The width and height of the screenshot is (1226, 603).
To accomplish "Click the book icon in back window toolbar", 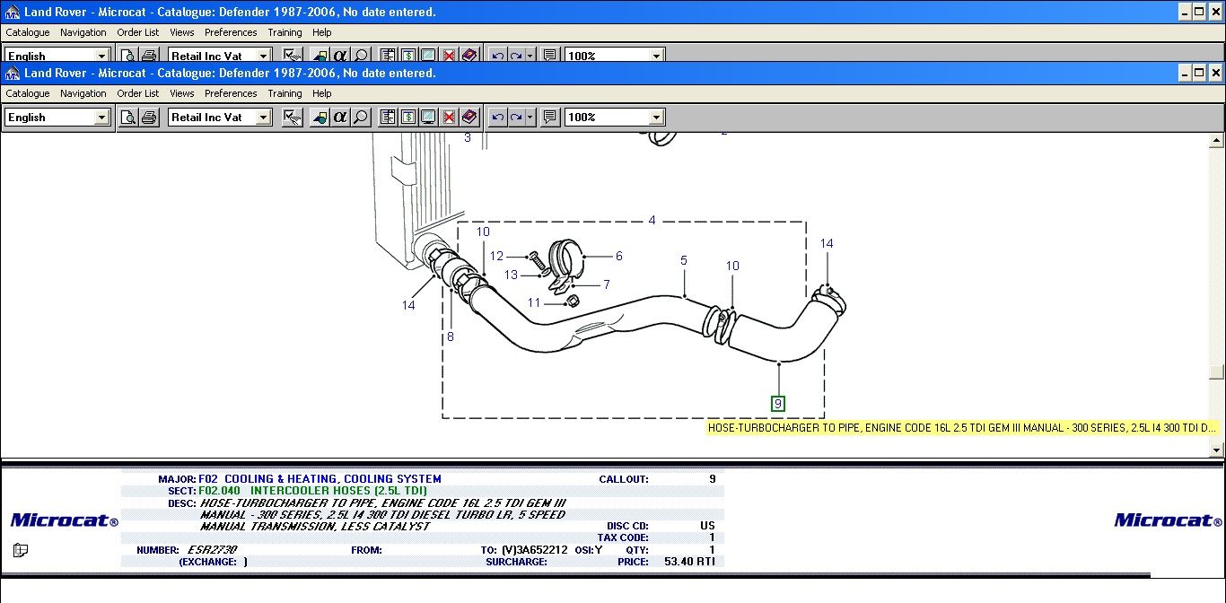I will (469, 56).
